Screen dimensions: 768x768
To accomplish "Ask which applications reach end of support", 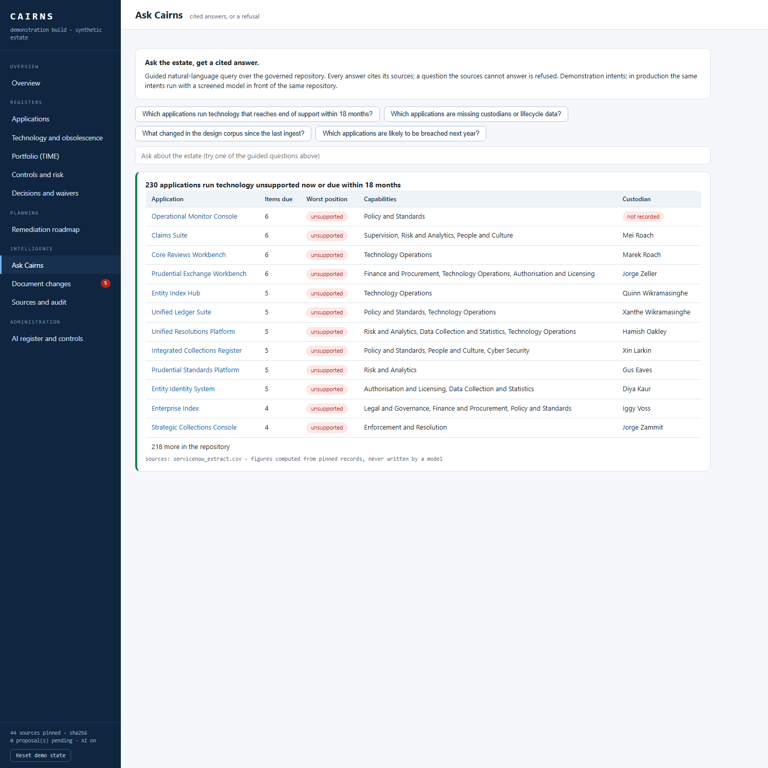I will point(258,114).
